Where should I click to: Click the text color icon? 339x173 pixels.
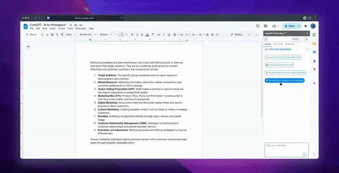coord(146,35)
